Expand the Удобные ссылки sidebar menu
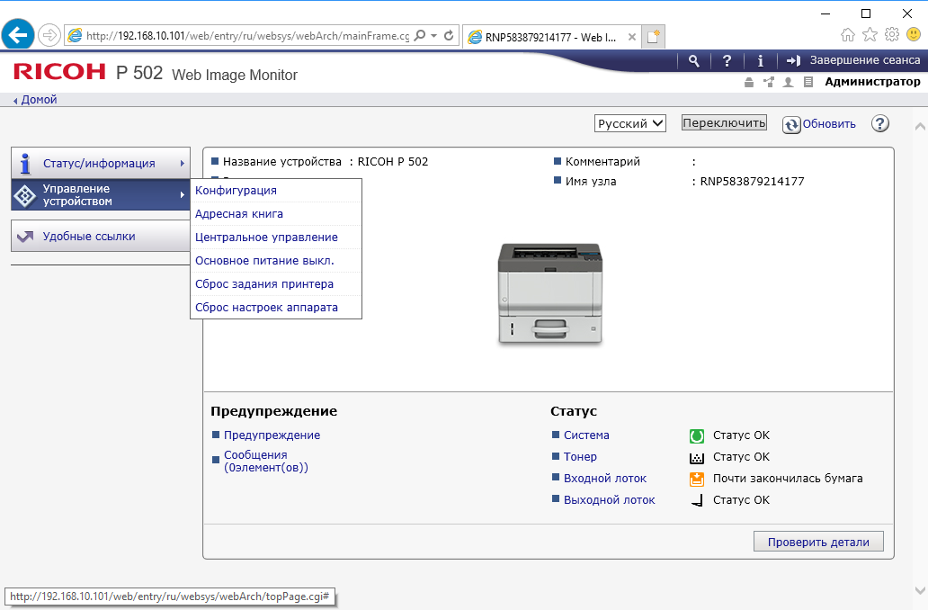This screenshot has height=610, width=928. [101, 237]
